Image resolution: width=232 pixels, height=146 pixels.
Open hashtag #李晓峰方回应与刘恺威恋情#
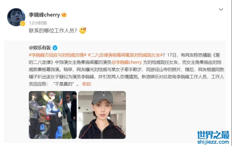coord(58,55)
